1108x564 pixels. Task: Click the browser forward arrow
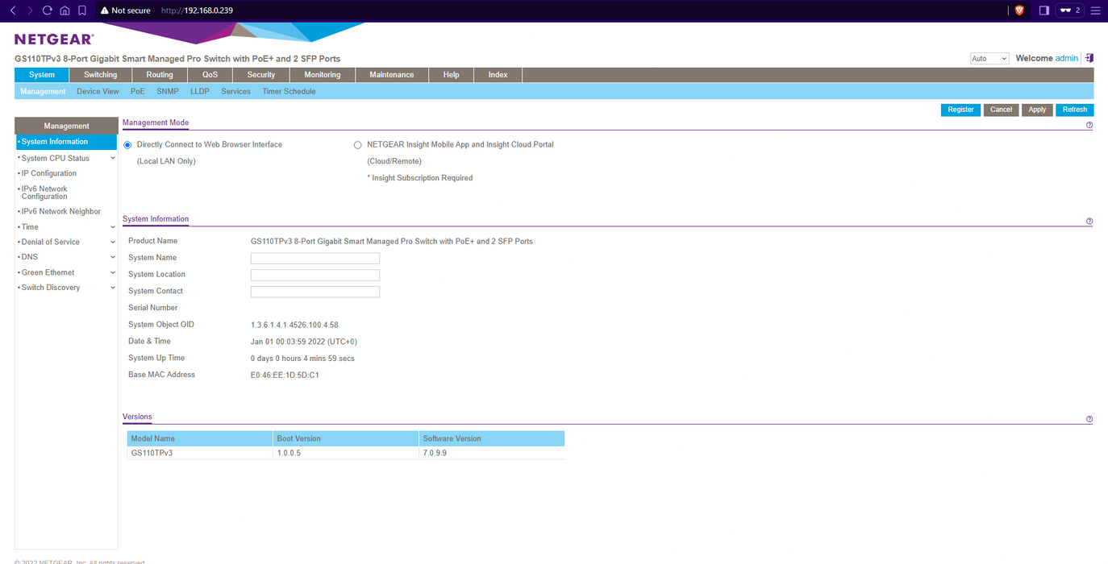(30, 10)
